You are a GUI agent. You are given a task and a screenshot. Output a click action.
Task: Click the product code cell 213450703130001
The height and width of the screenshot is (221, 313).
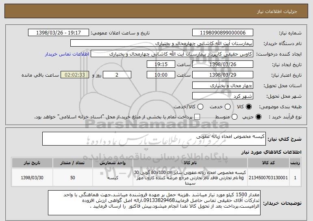tap(268, 178)
